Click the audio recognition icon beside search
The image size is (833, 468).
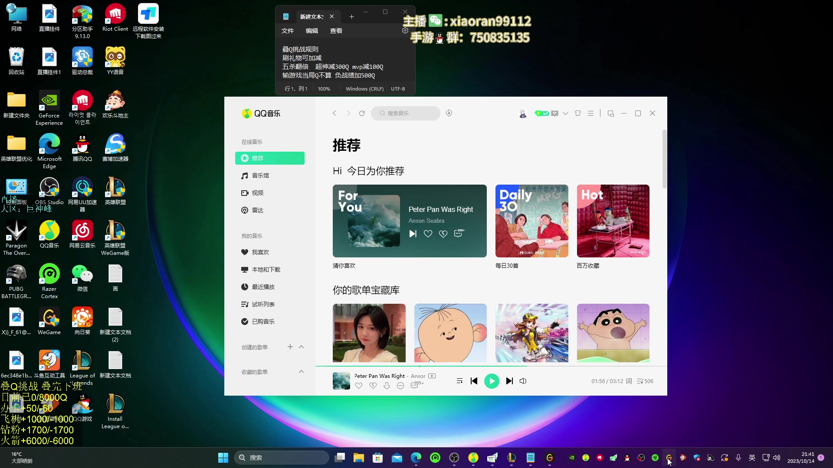449,113
